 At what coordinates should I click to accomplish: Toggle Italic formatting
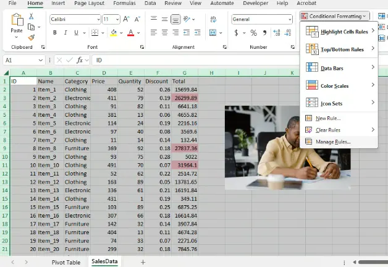click(66, 33)
